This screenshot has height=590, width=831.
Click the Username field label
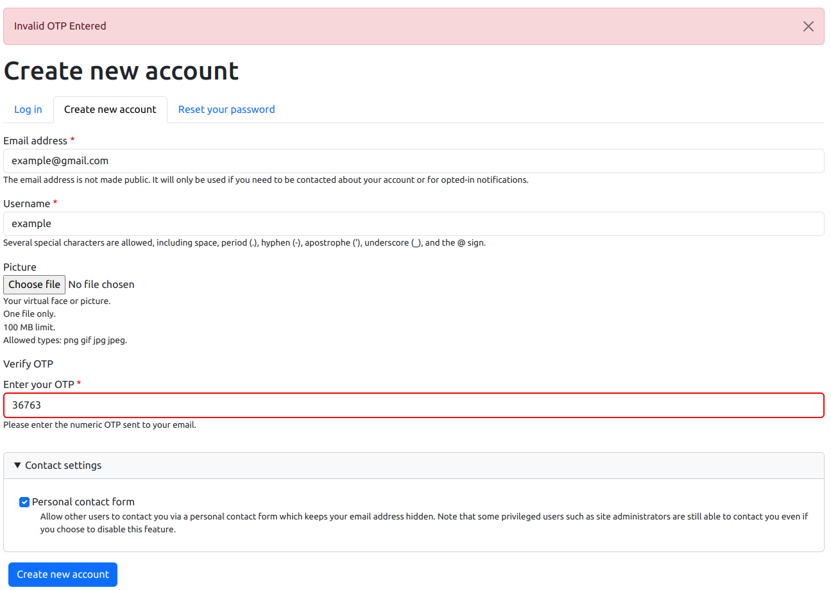(27, 204)
